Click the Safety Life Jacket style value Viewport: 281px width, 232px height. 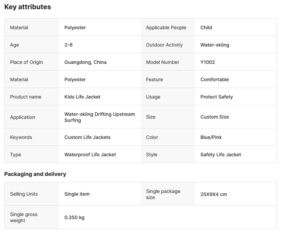coord(221,155)
